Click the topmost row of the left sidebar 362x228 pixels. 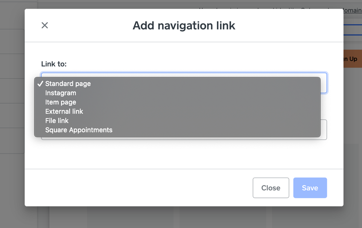[18, 15]
